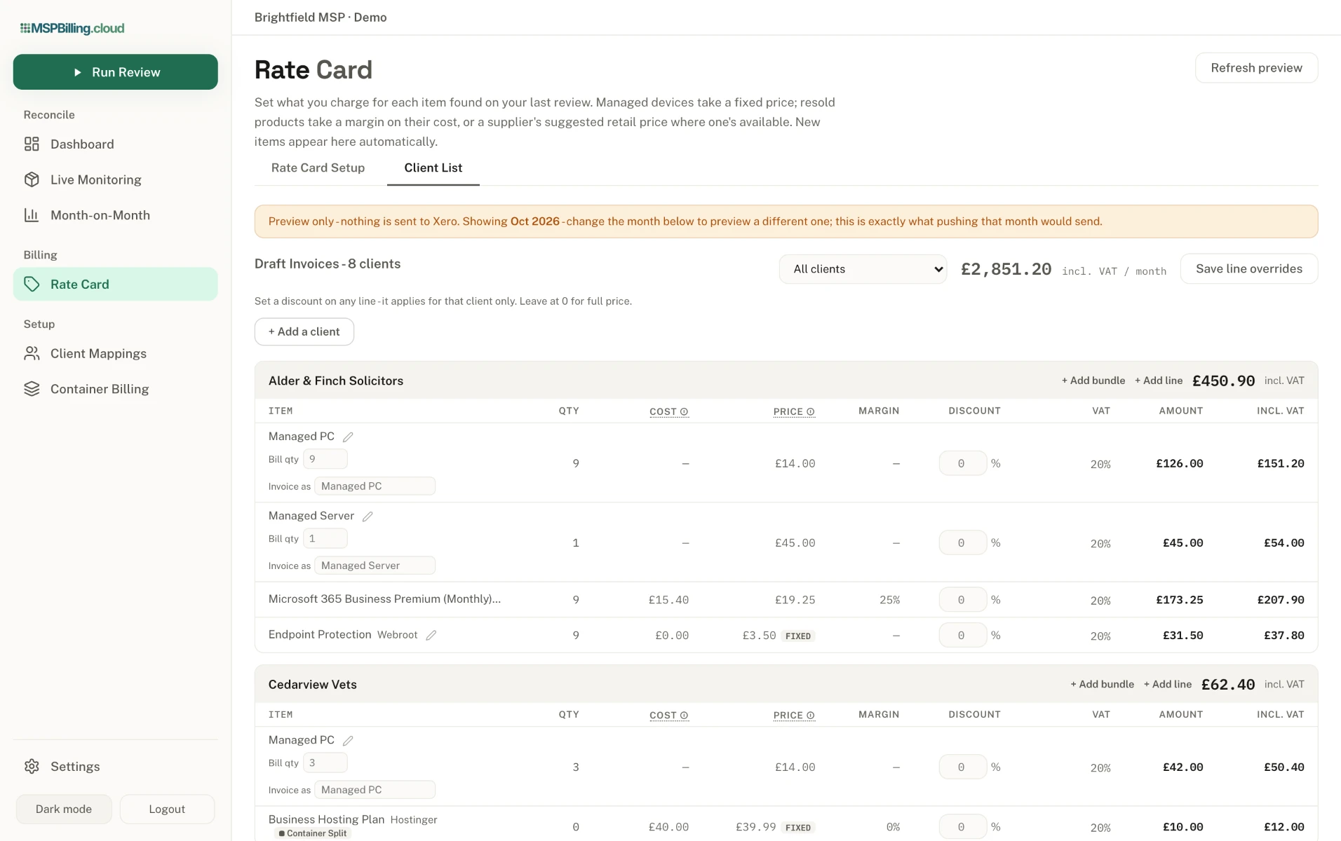Switch to the Rate Card Setup tab
Image resolution: width=1341 pixels, height=841 pixels.
tap(318, 168)
